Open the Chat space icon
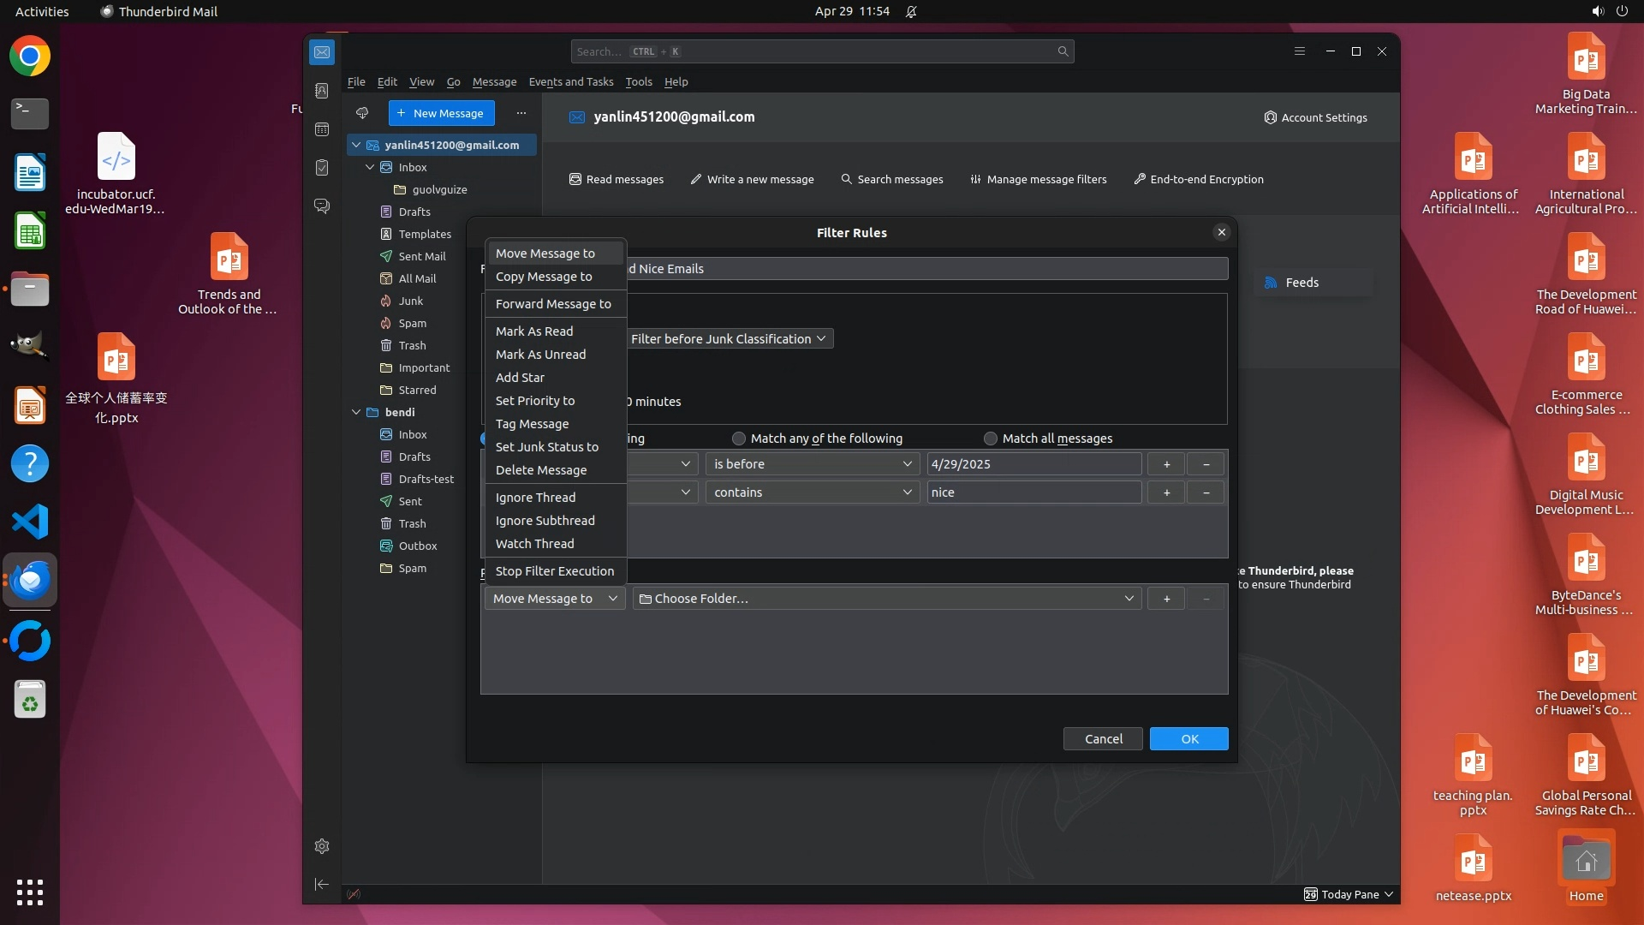Screen dimensions: 1644x925 coord(322,206)
